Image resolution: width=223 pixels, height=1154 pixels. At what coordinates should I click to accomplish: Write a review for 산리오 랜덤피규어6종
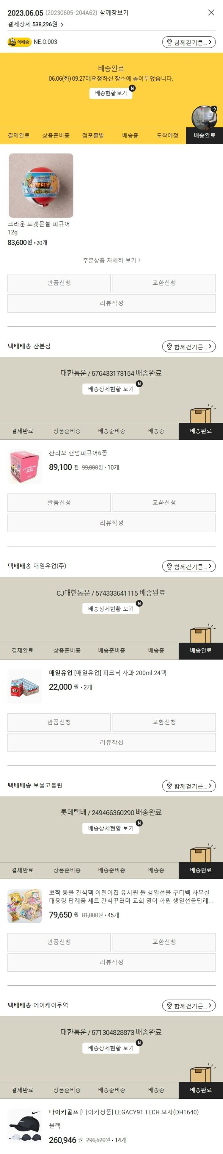111,523
